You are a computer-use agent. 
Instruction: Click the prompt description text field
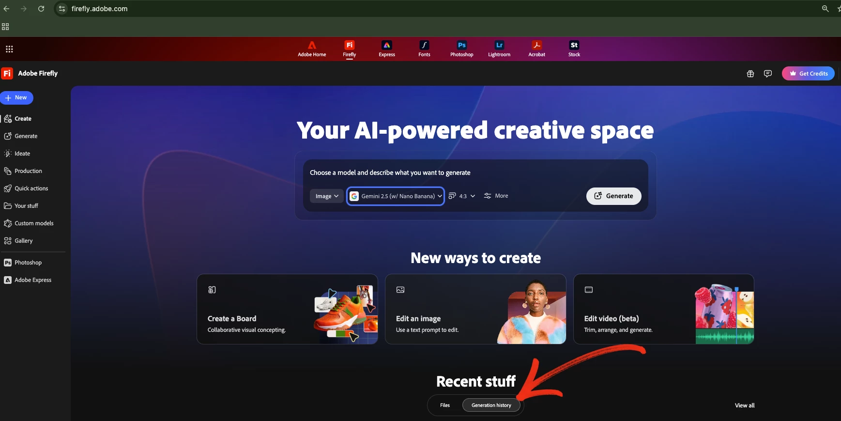point(475,172)
